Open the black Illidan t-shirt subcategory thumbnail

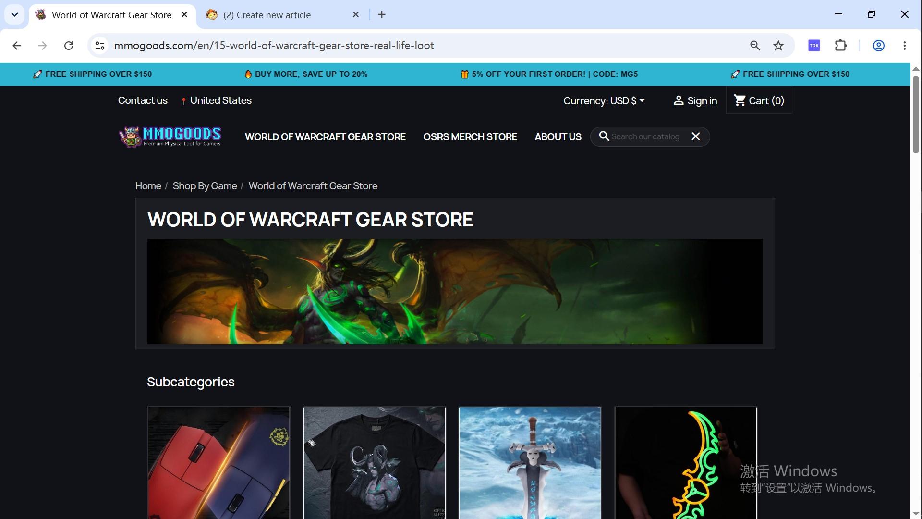(x=375, y=463)
